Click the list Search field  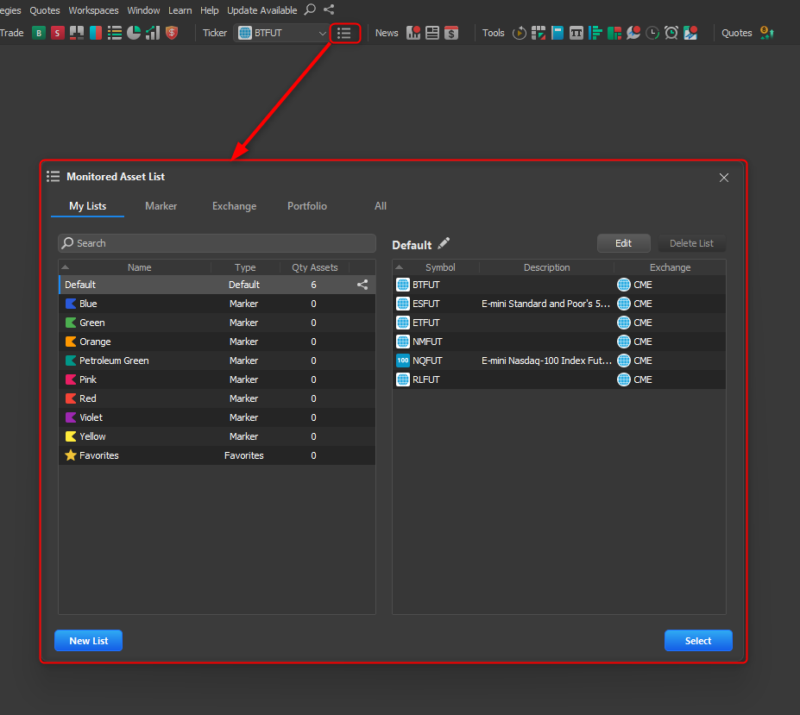click(x=217, y=243)
